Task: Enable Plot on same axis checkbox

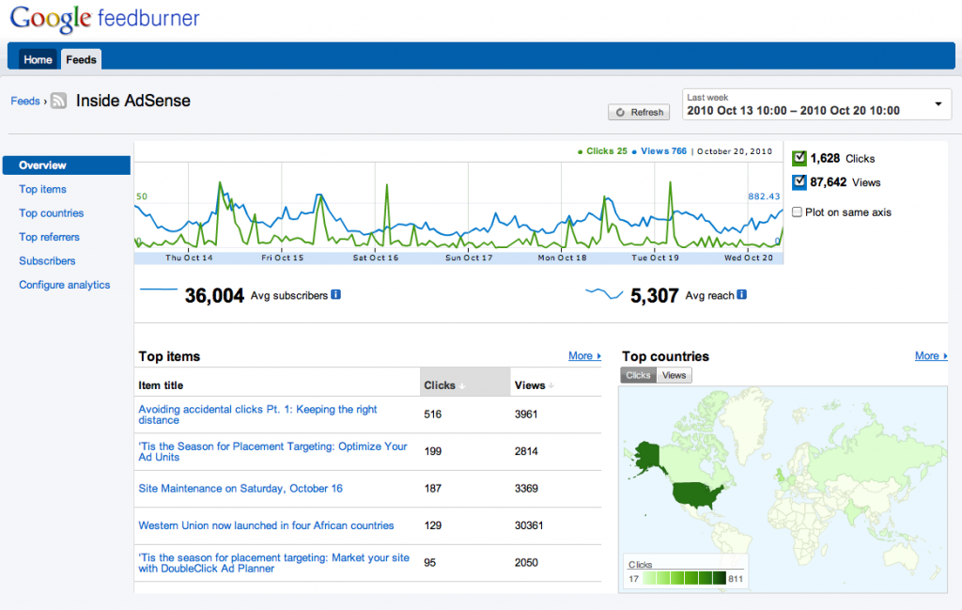Action: [797, 211]
